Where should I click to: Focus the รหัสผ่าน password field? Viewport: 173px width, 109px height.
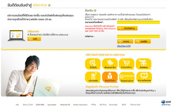(138, 36)
